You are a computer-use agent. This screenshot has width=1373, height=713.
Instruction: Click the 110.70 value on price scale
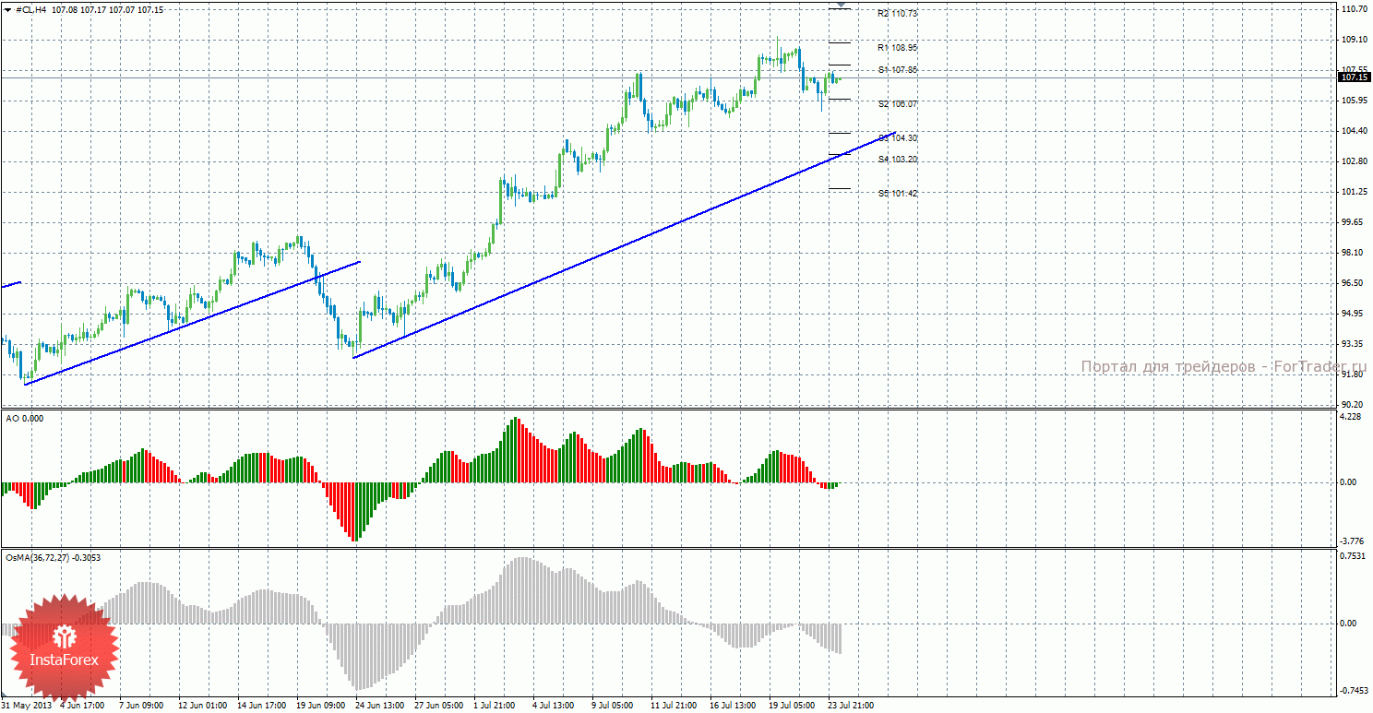click(x=1353, y=9)
